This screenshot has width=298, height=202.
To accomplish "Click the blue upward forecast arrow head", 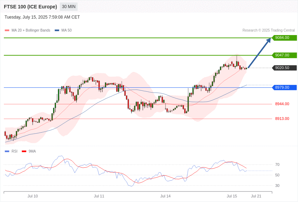I will click(269, 40).
